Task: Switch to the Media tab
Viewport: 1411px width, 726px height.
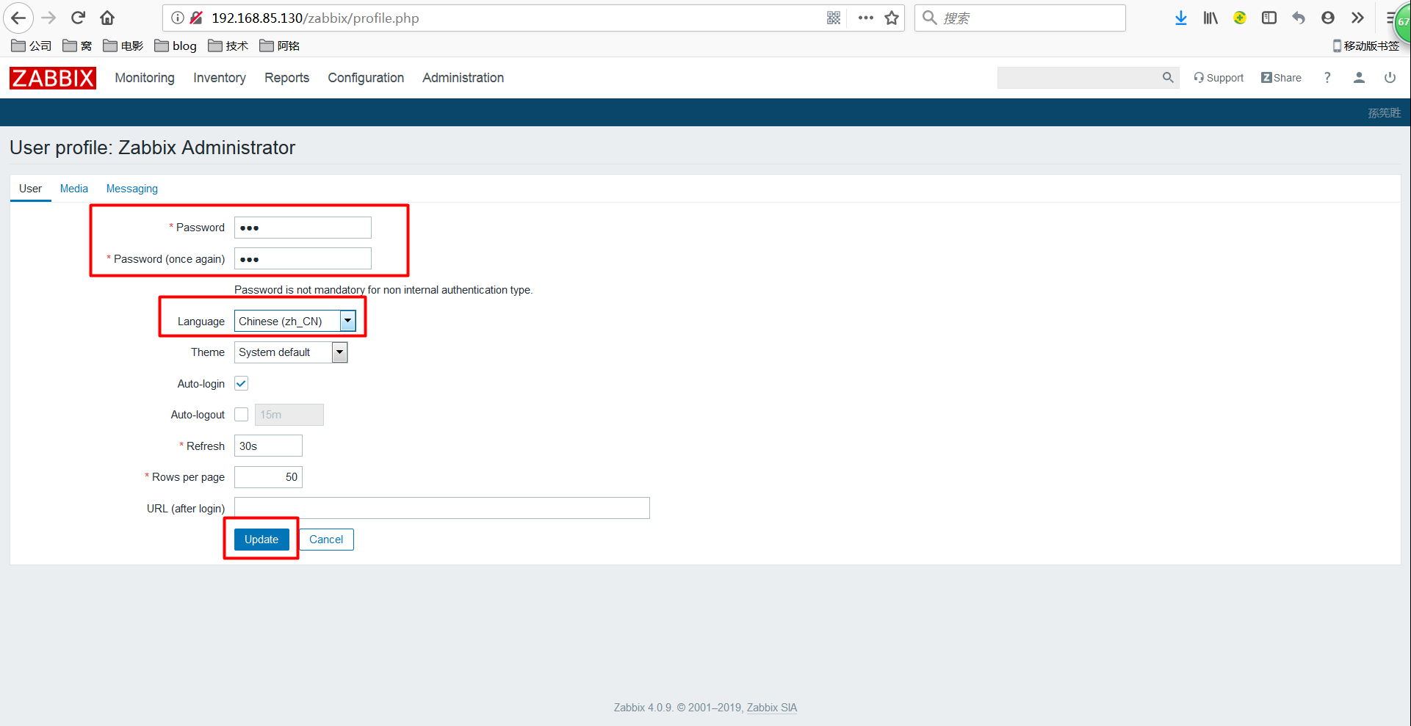Action: (73, 189)
